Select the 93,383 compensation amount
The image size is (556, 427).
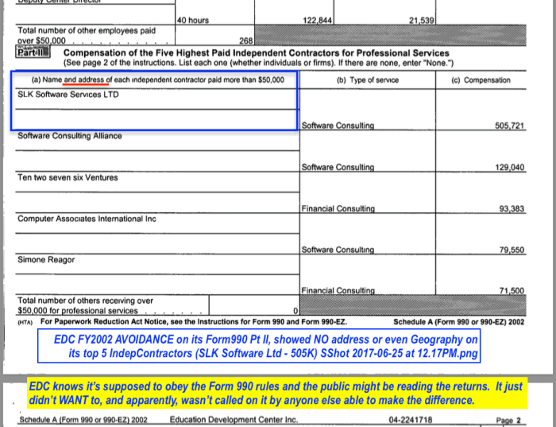(x=510, y=208)
